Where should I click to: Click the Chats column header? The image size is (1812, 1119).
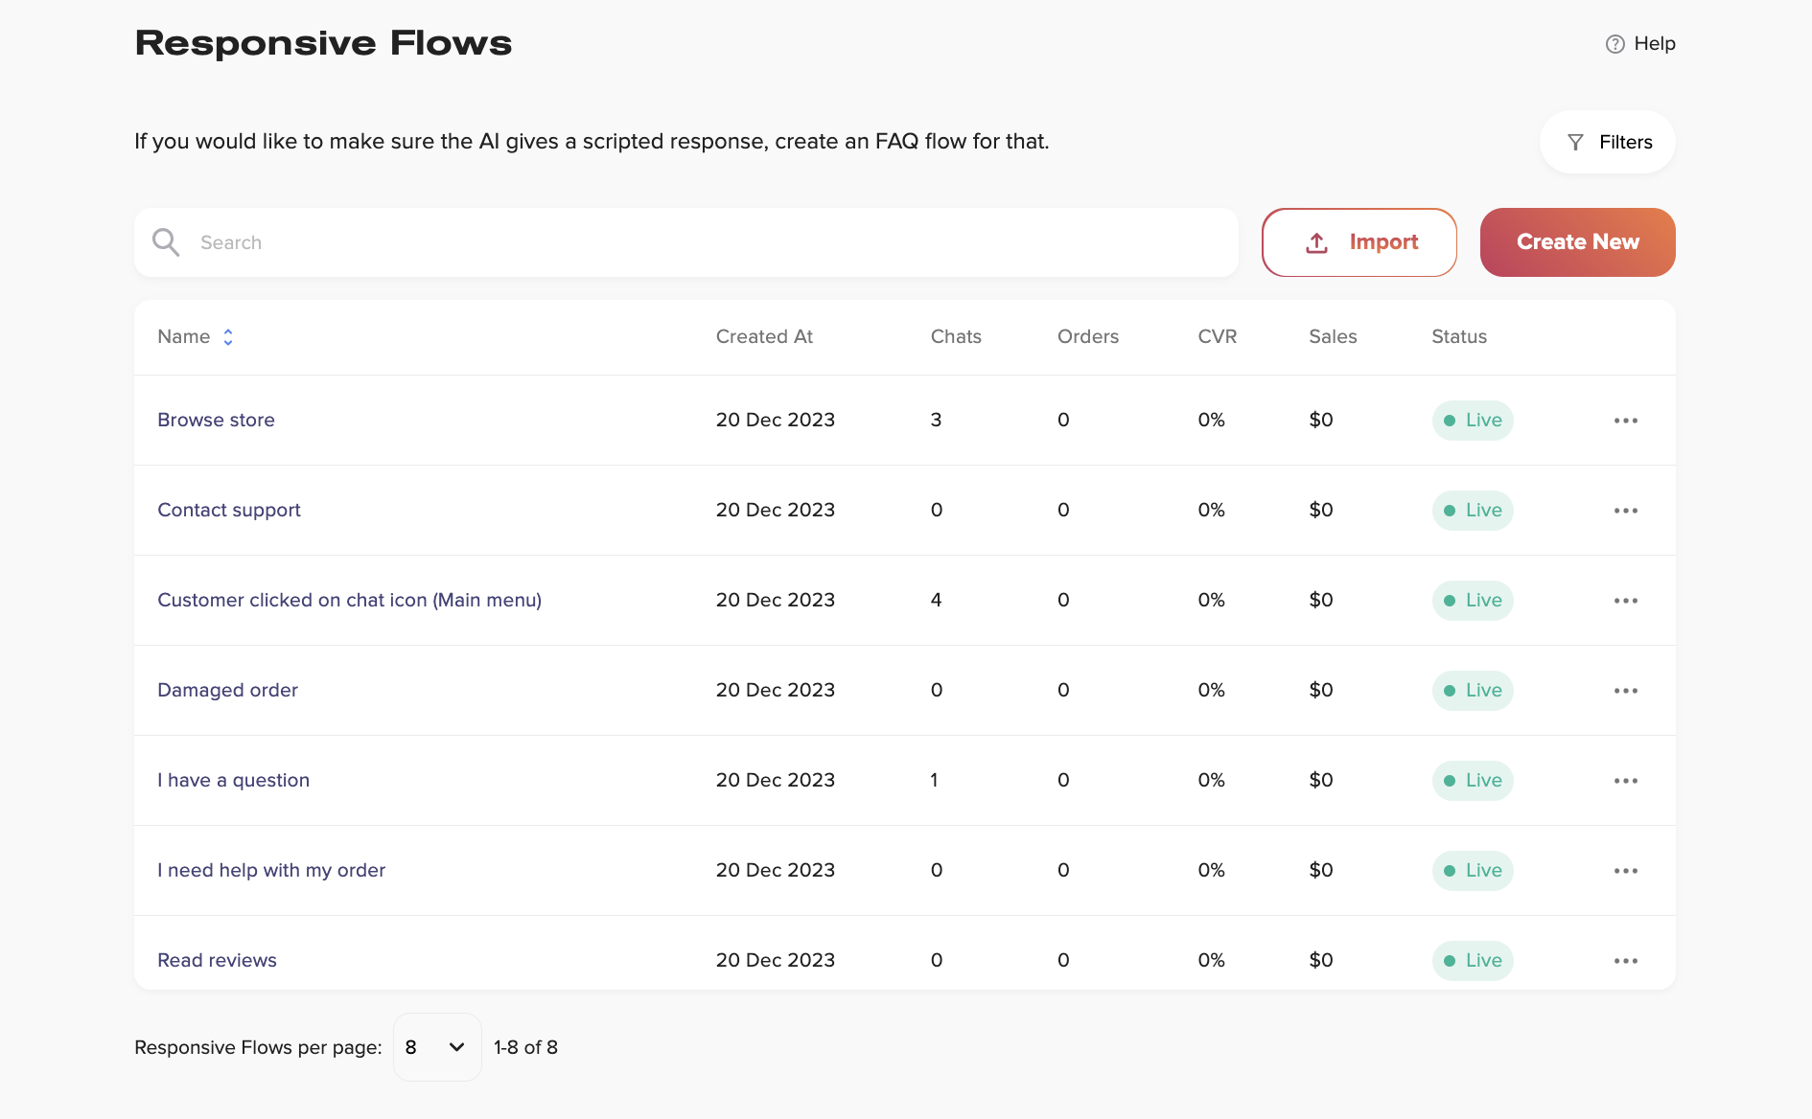(956, 336)
